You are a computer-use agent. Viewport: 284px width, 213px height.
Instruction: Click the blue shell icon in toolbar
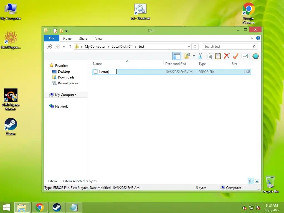[255, 56]
